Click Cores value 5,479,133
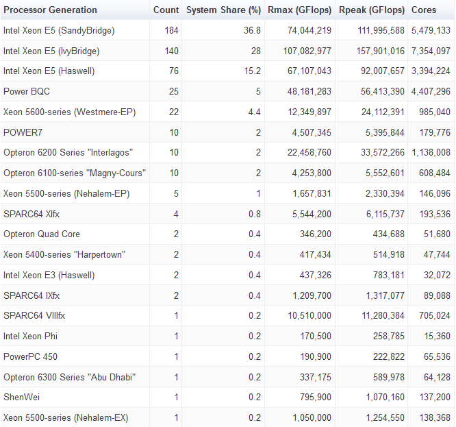 coord(431,31)
